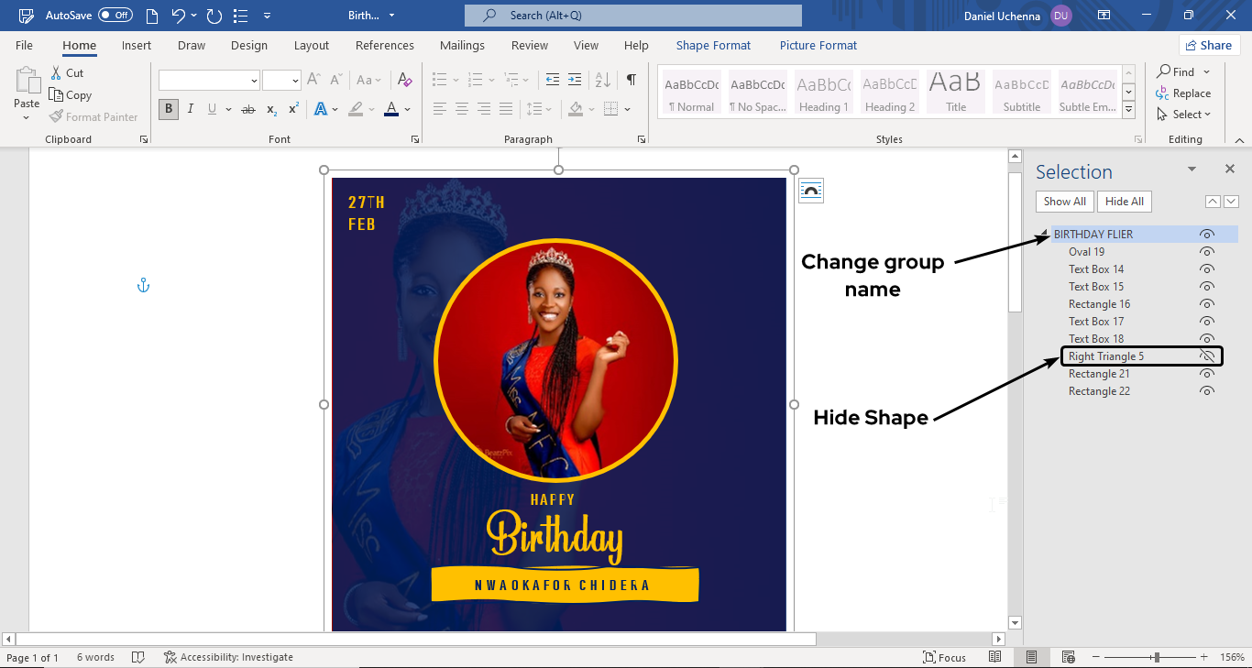
Task: Click the Hide All button
Action: click(1124, 202)
